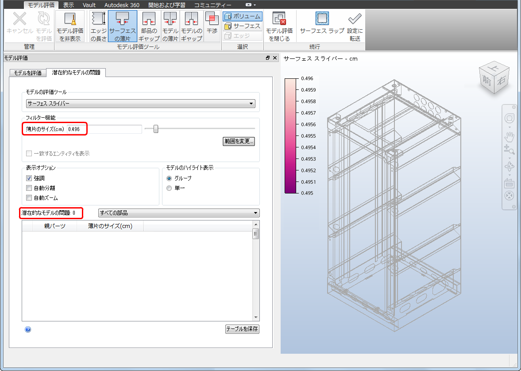521x371 pixels.
Task: Open the 開始および学習 ribbon tab
Action: pyautogui.click(x=167, y=5)
